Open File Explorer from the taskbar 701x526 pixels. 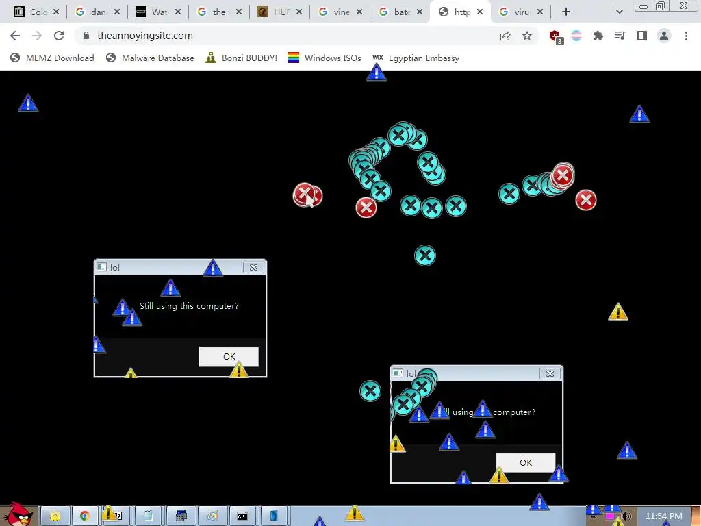pos(55,516)
